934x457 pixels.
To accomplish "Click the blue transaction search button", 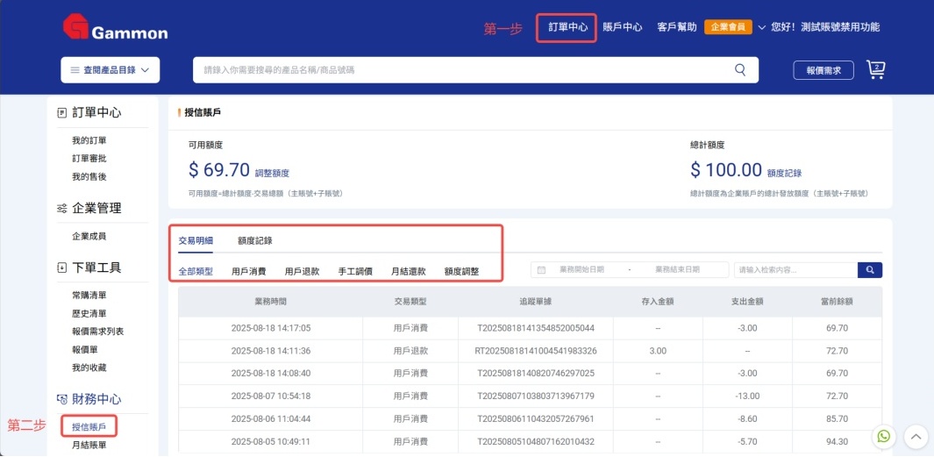I will (x=869, y=270).
